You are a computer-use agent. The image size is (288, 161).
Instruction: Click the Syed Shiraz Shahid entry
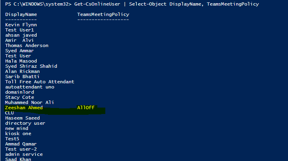31,66
